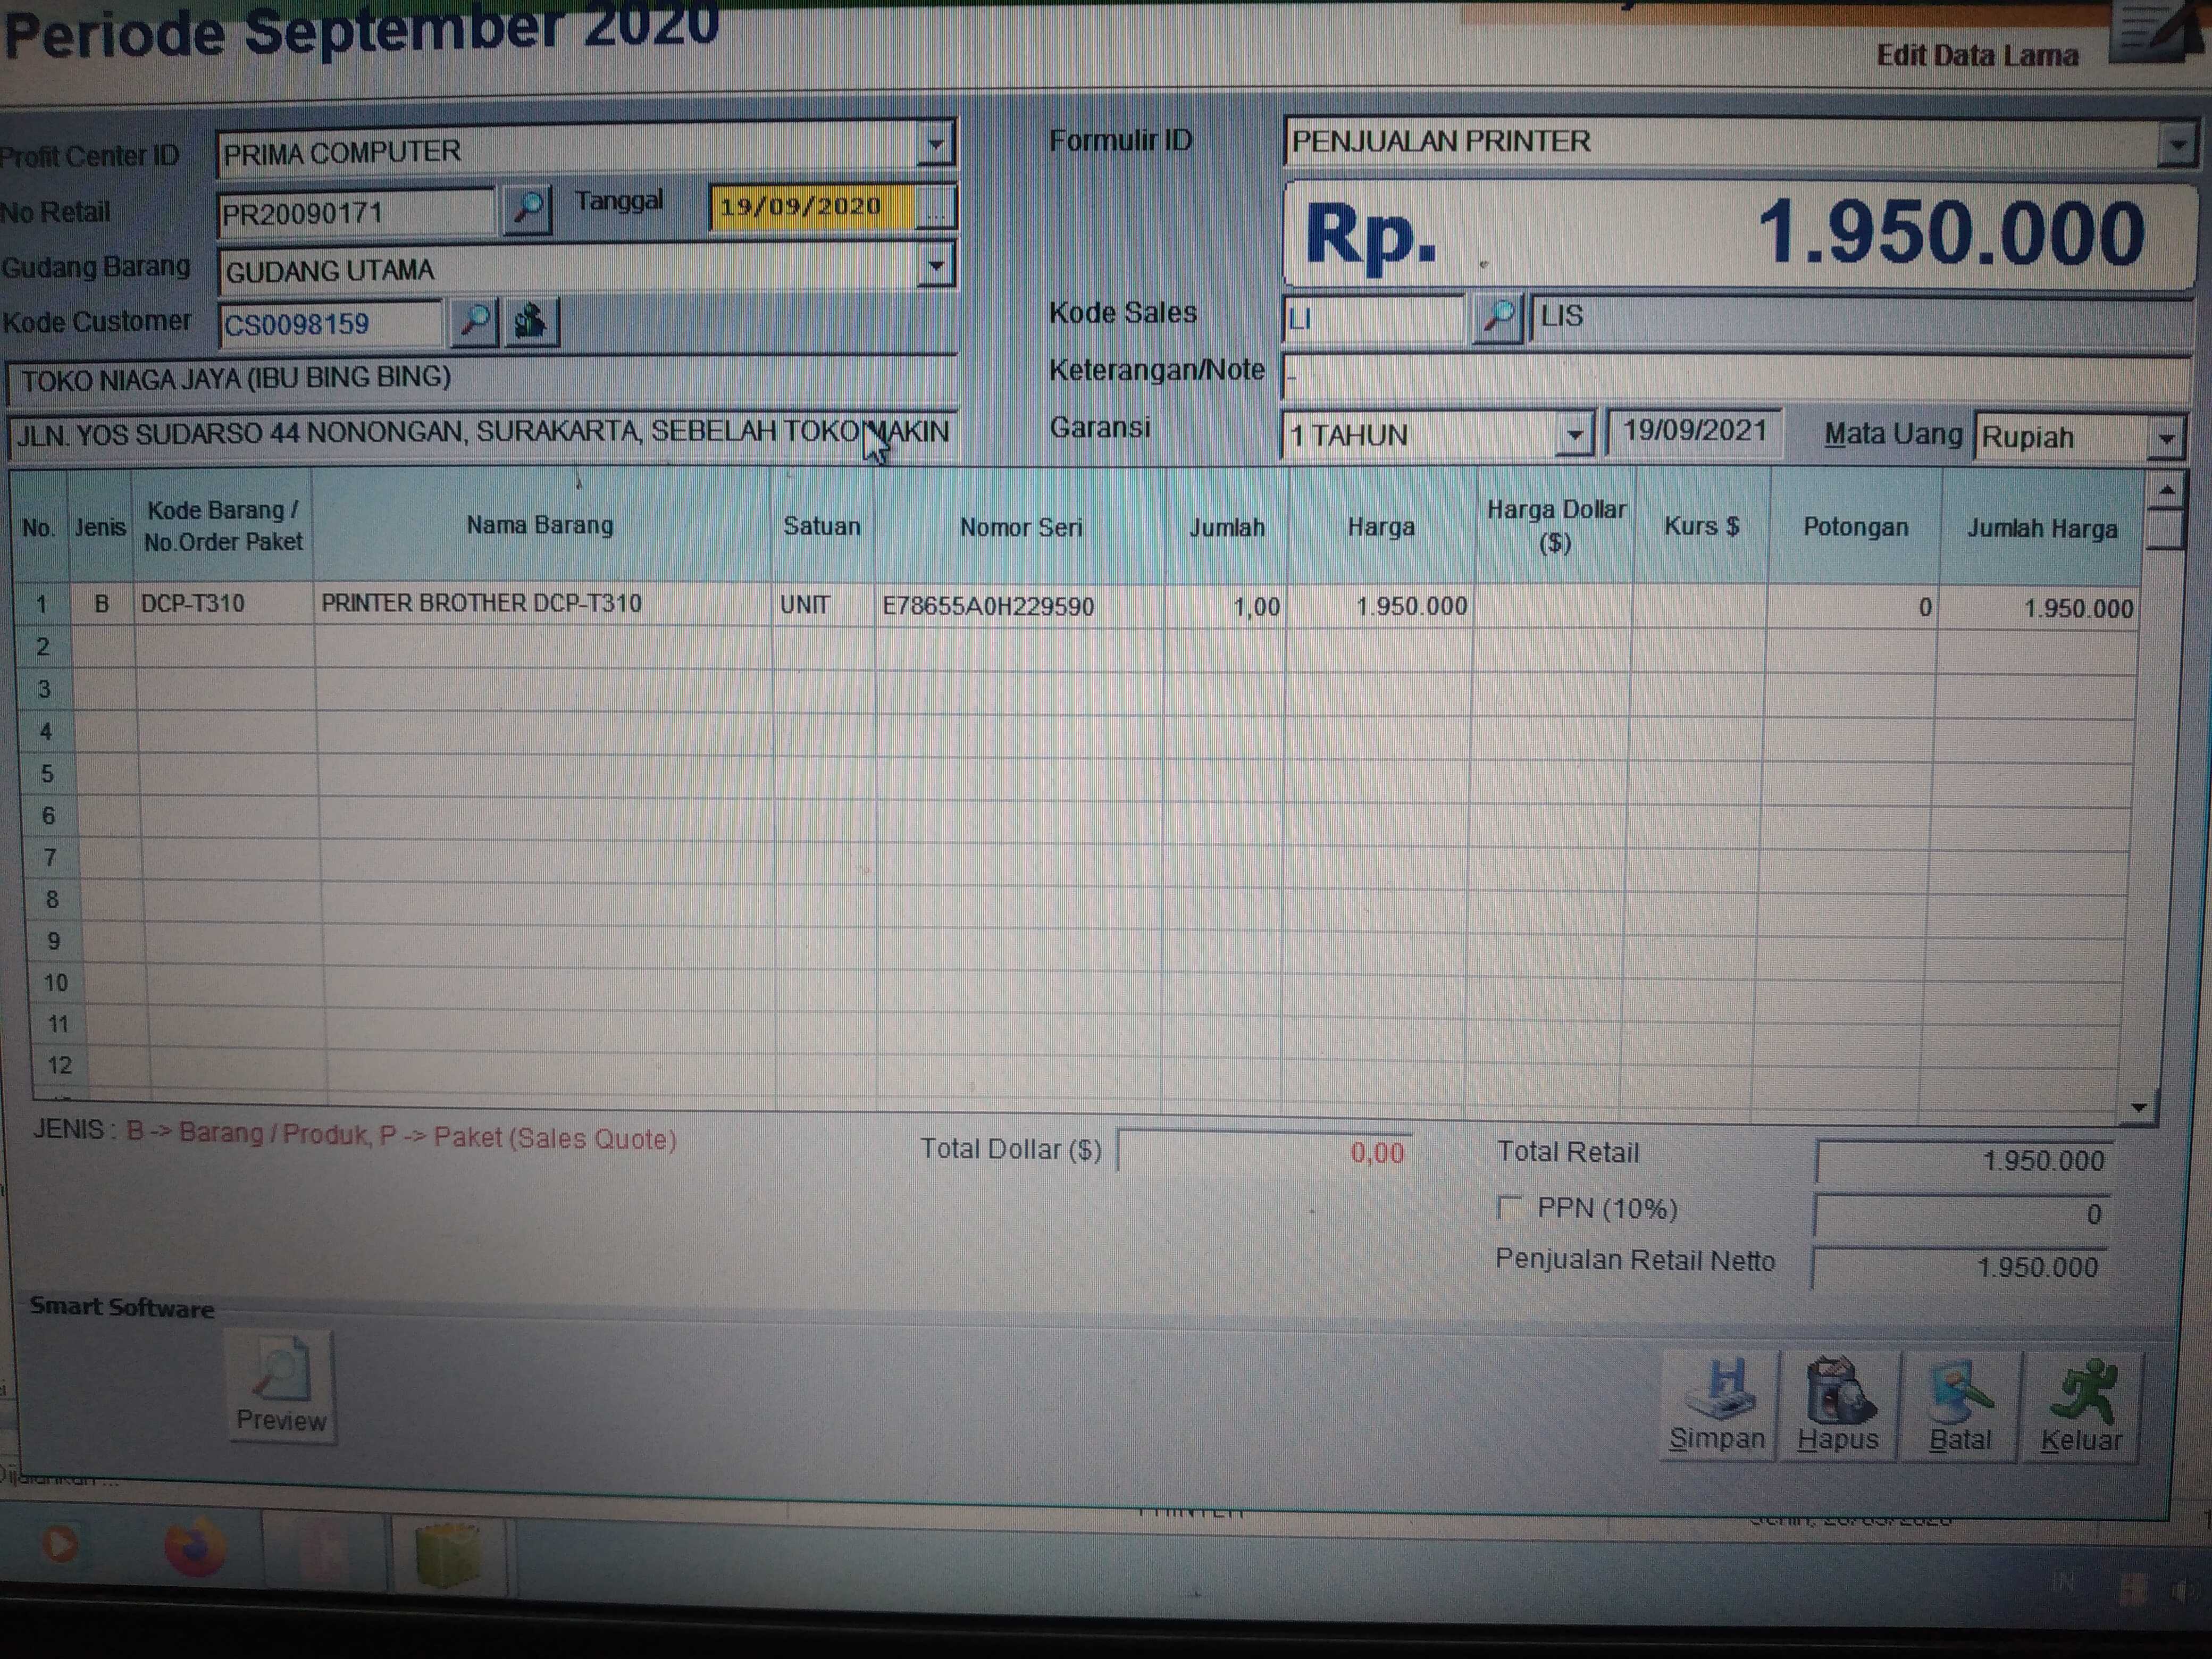Click the table scrollbar down arrow

coord(2139,1108)
